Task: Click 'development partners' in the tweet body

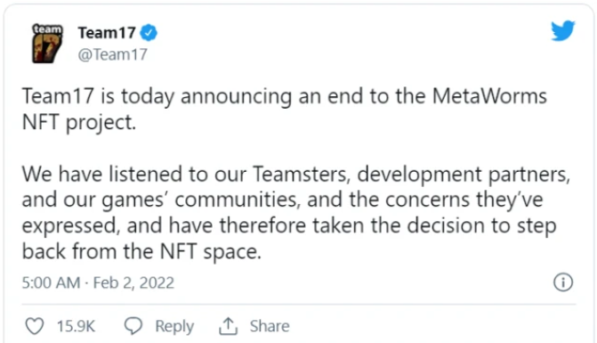Action: click(x=464, y=175)
